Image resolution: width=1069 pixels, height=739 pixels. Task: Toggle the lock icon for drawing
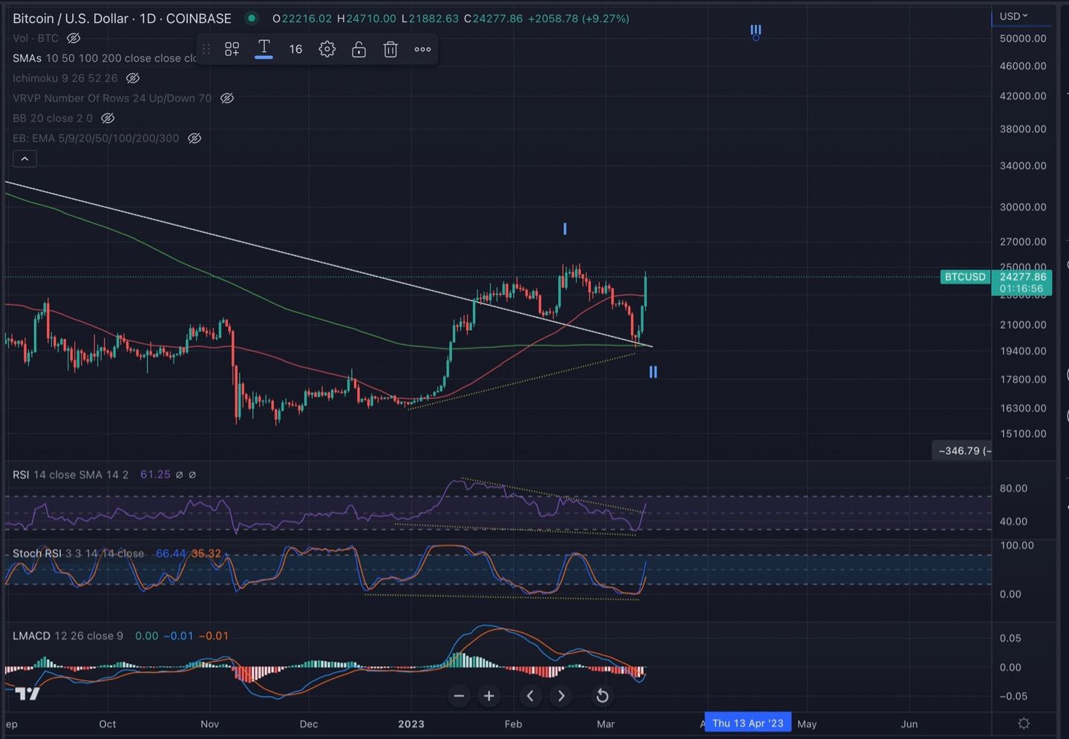click(359, 49)
